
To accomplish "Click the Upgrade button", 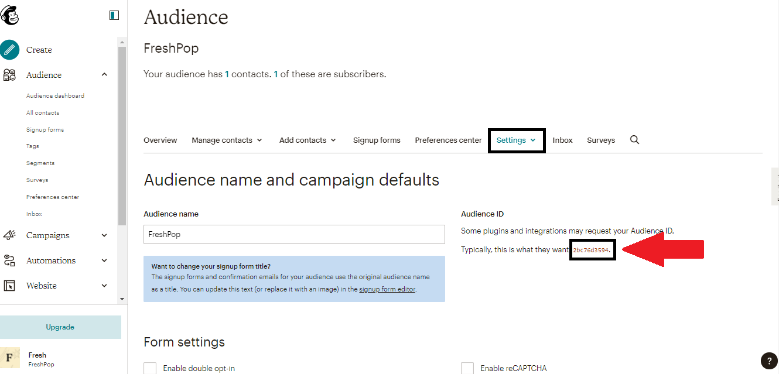I will tap(60, 327).
